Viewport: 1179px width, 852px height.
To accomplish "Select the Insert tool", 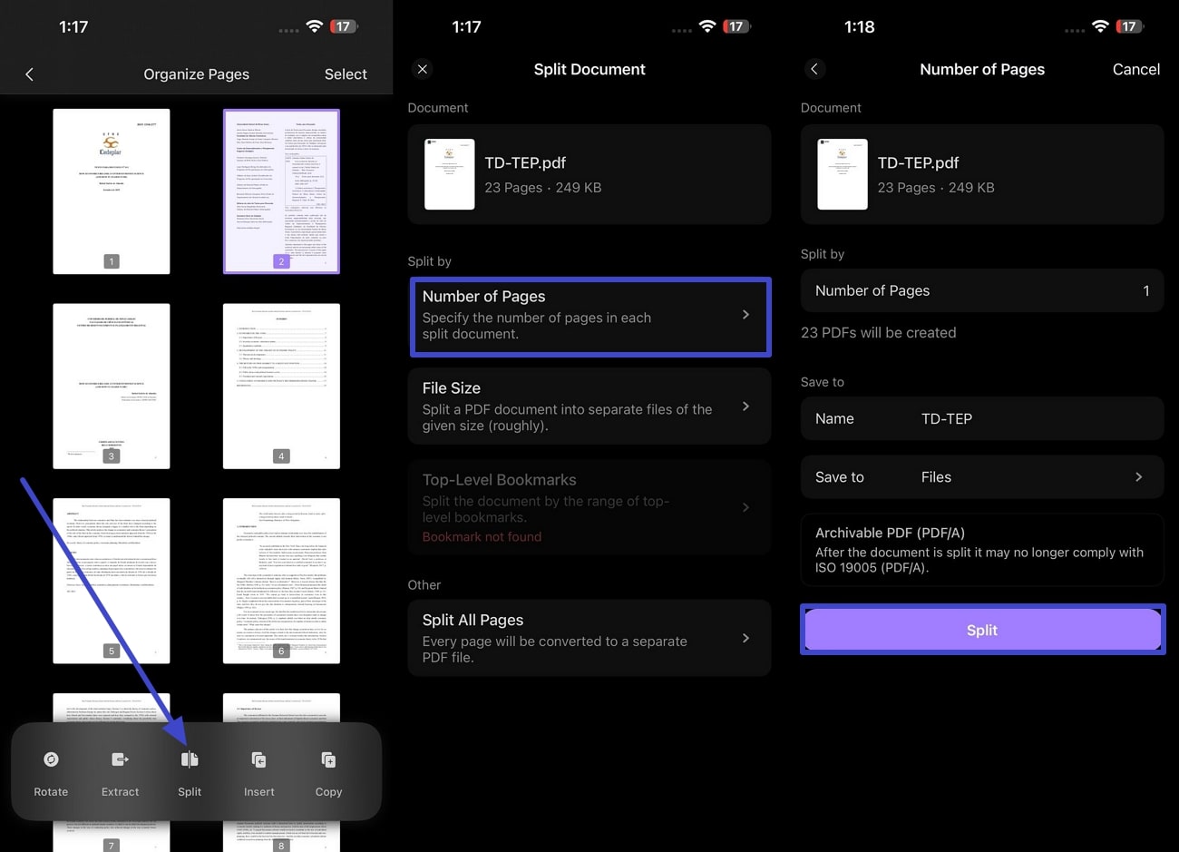I will tap(258, 769).
